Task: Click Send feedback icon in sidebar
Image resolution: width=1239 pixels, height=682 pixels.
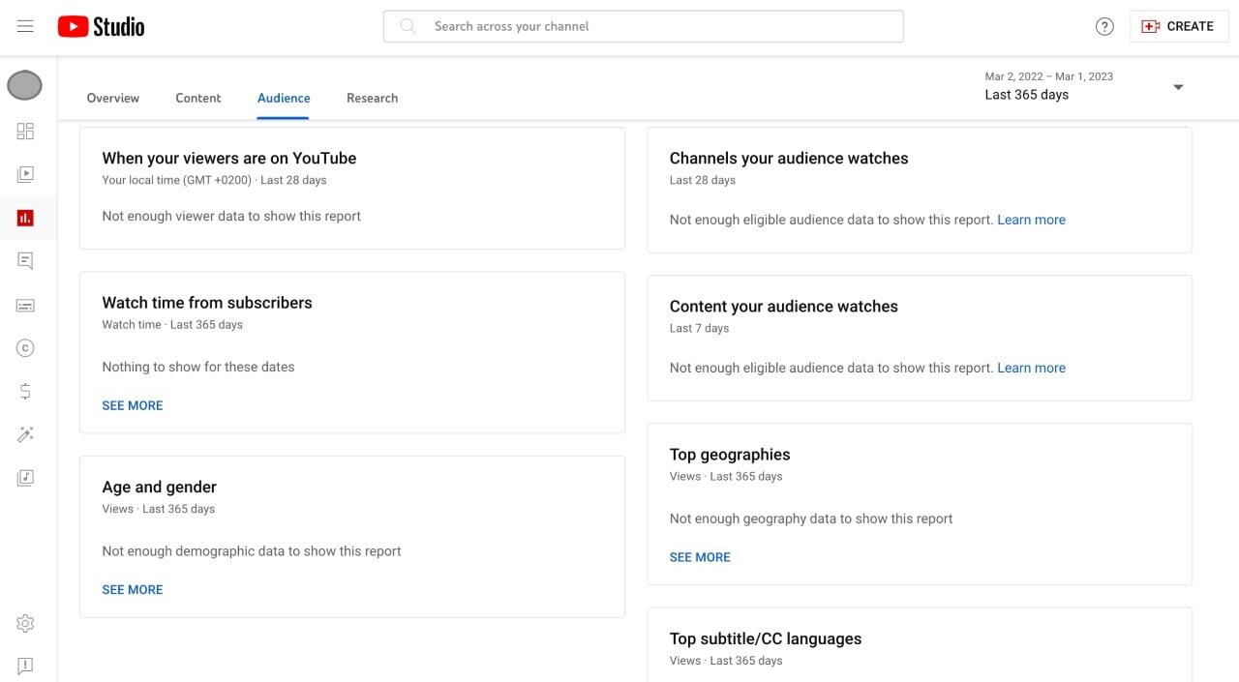Action: [25, 666]
